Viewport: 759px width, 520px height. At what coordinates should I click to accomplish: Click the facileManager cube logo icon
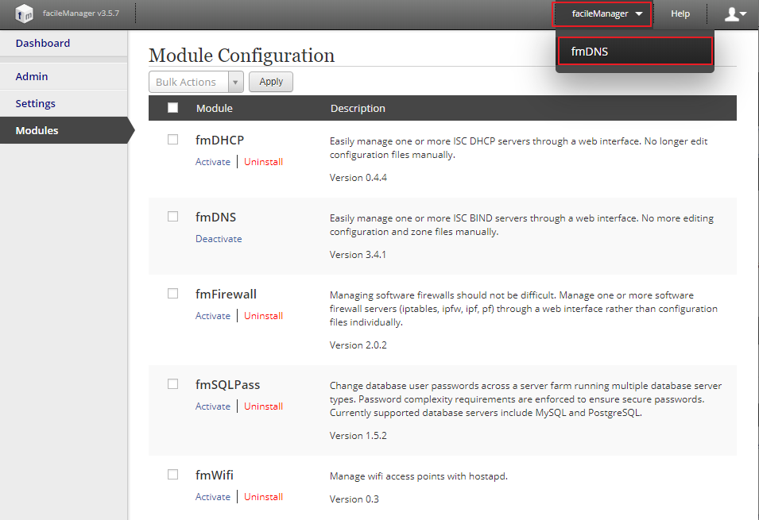point(23,13)
